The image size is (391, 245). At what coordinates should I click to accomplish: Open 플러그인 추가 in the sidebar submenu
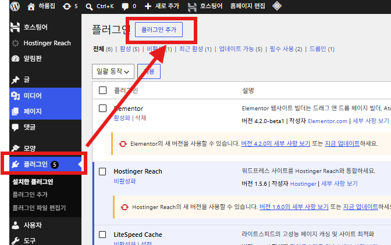point(30,194)
